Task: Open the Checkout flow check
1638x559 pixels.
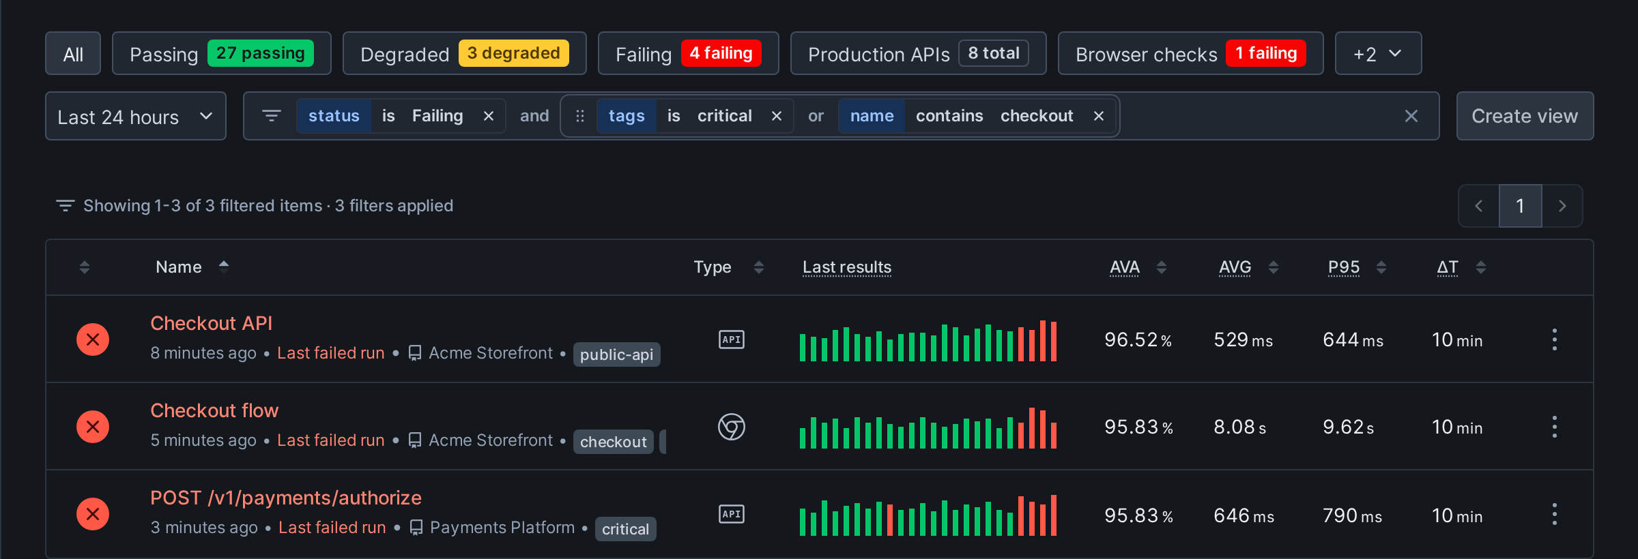Action: tap(214, 410)
